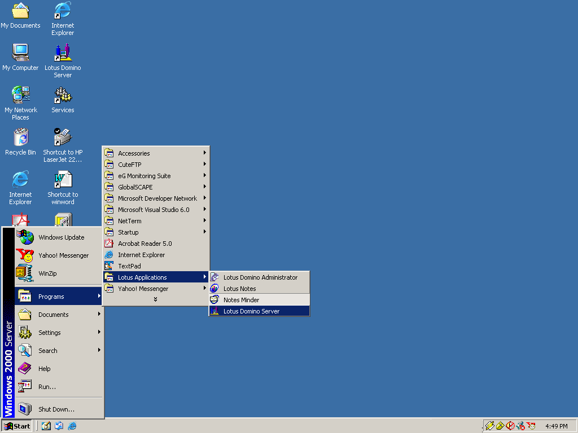This screenshot has width=578, height=433.
Task: Select the Services desktop shortcut
Action: pyautogui.click(x=63, y=100)
